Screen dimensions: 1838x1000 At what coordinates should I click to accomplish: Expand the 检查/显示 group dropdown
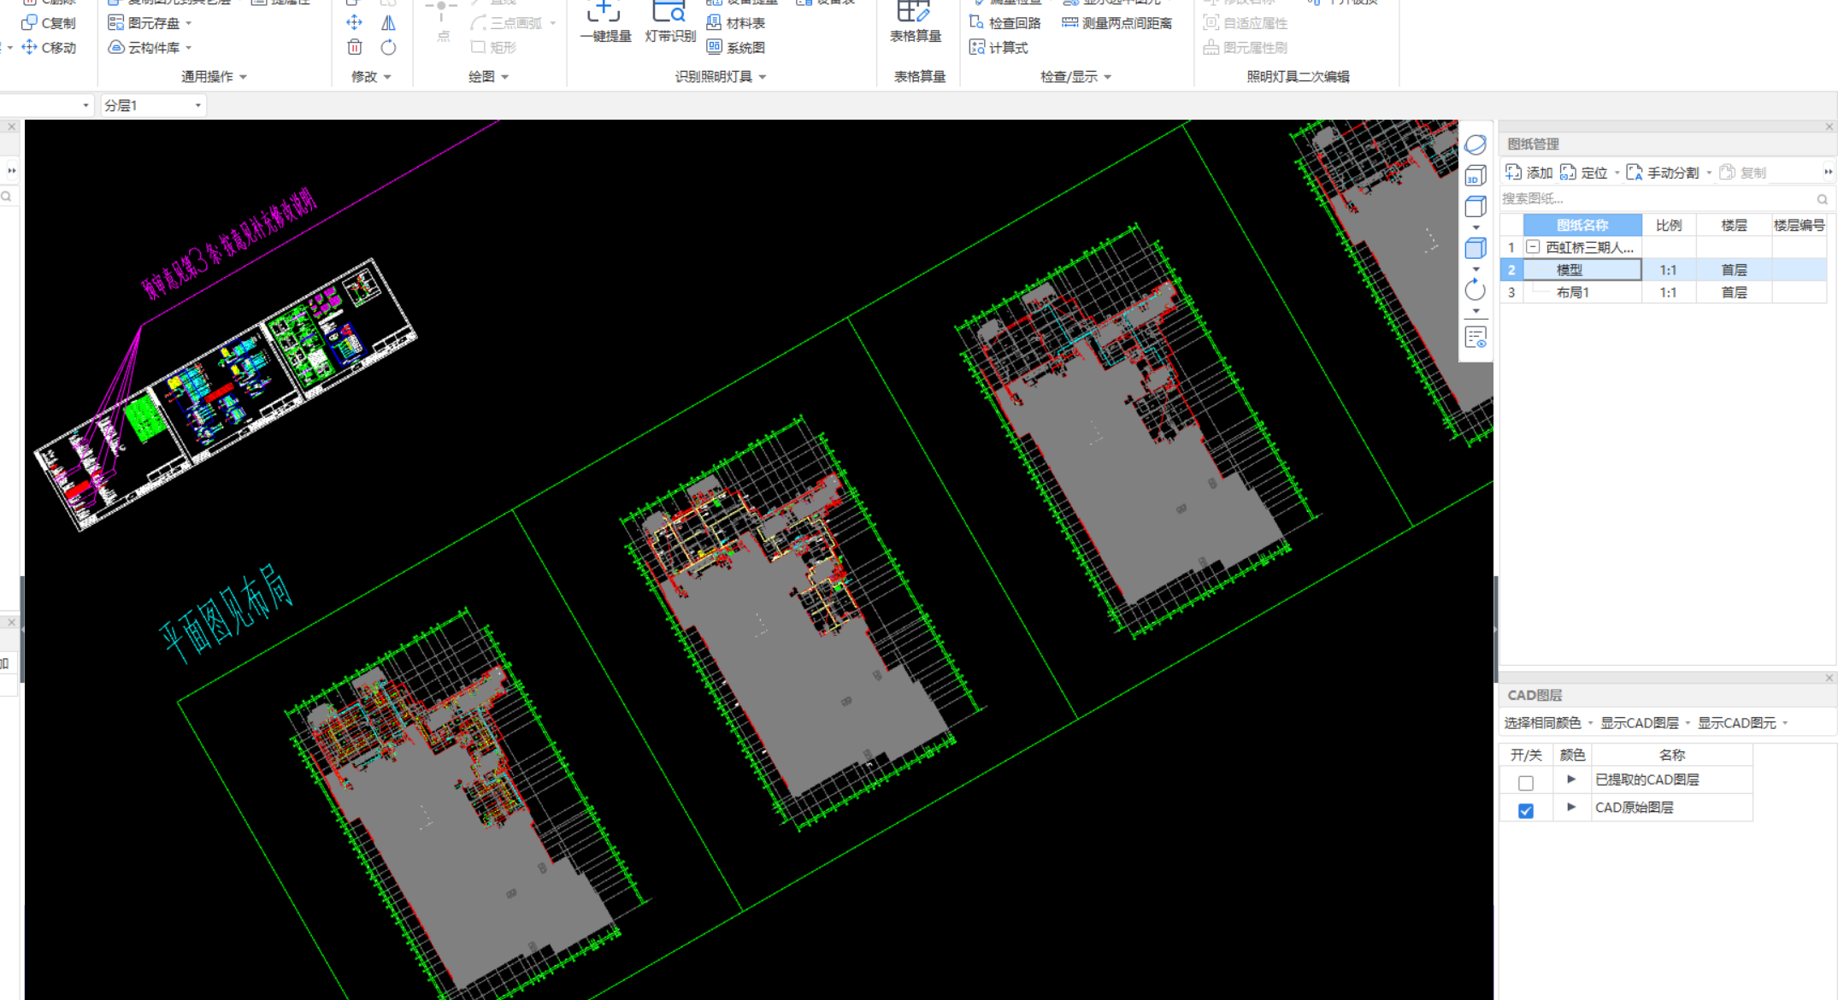pyautogui.click(x=1108, y=77)
